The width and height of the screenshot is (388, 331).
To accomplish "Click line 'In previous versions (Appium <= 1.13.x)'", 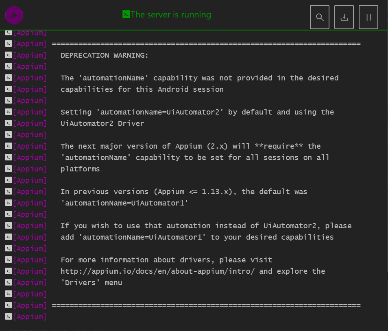I will 184,191.
